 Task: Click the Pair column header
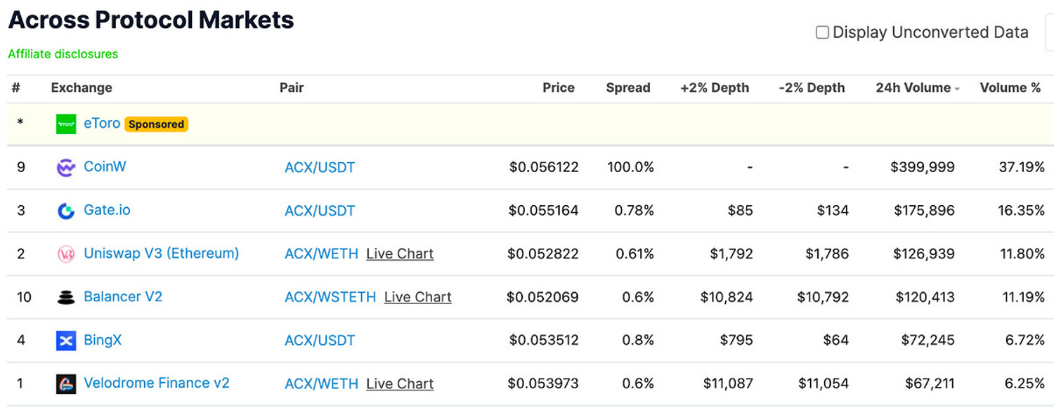click(292, 88)
